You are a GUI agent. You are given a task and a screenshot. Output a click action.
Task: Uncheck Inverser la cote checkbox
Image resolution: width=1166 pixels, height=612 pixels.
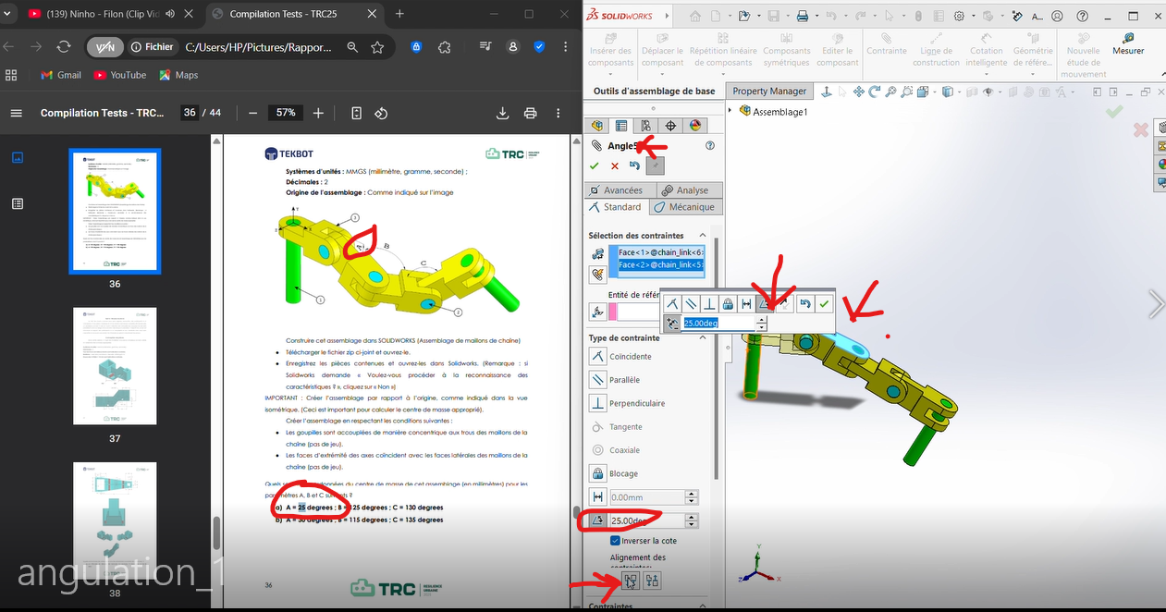pos(616,541)
